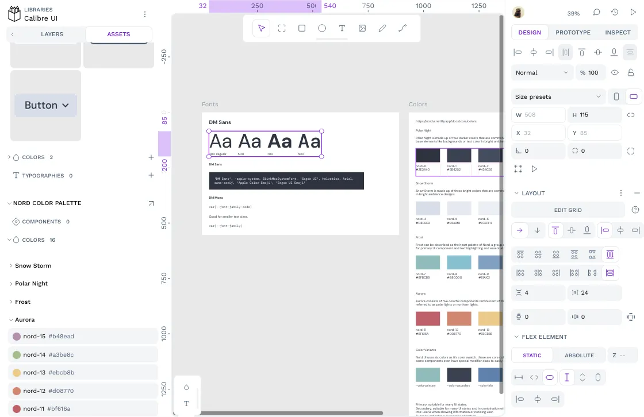Screen dimensions: 644x417
Task: Click the nord-15 color swatch
Action: coord(16,337)
